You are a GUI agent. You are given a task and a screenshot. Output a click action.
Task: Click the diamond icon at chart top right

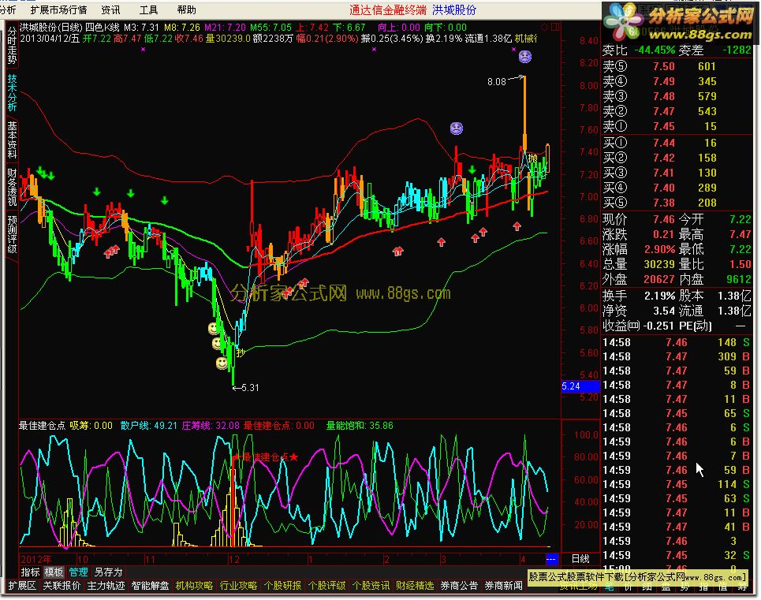coord(544,27)
